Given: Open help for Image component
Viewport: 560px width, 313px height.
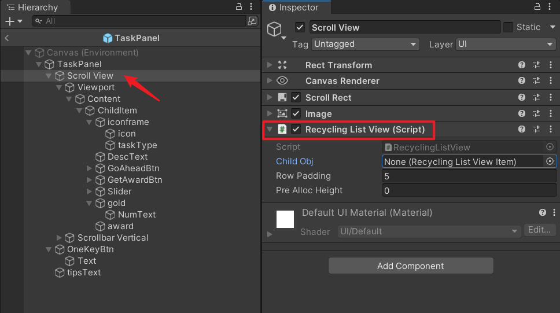Looking at the screenshot, I should tap(522, 113).
